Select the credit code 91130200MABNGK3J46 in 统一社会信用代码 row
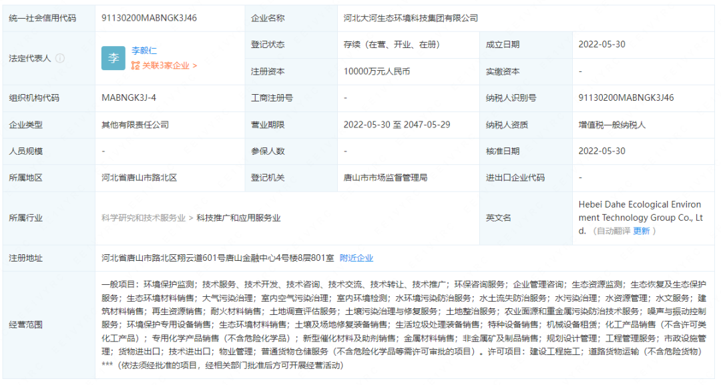This screenshot has height=385, width=721. click(149, 18)
